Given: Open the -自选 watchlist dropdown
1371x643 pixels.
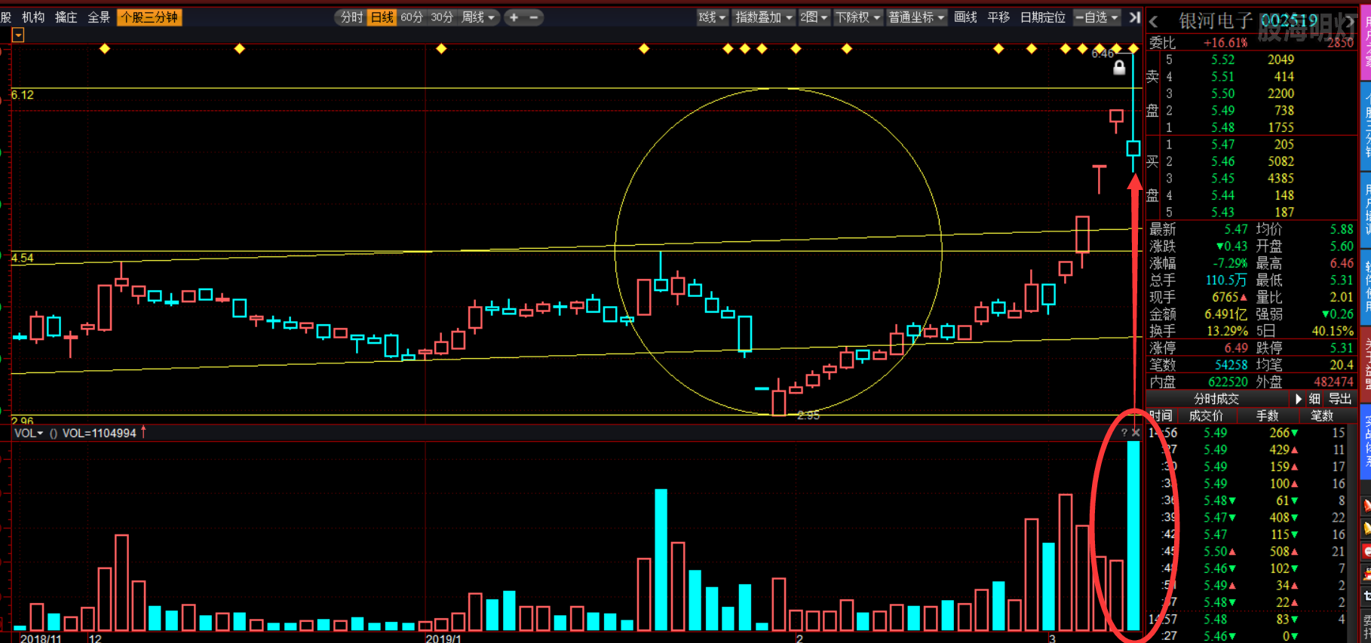Looking at the screenshot, I should pos(1097,17).
